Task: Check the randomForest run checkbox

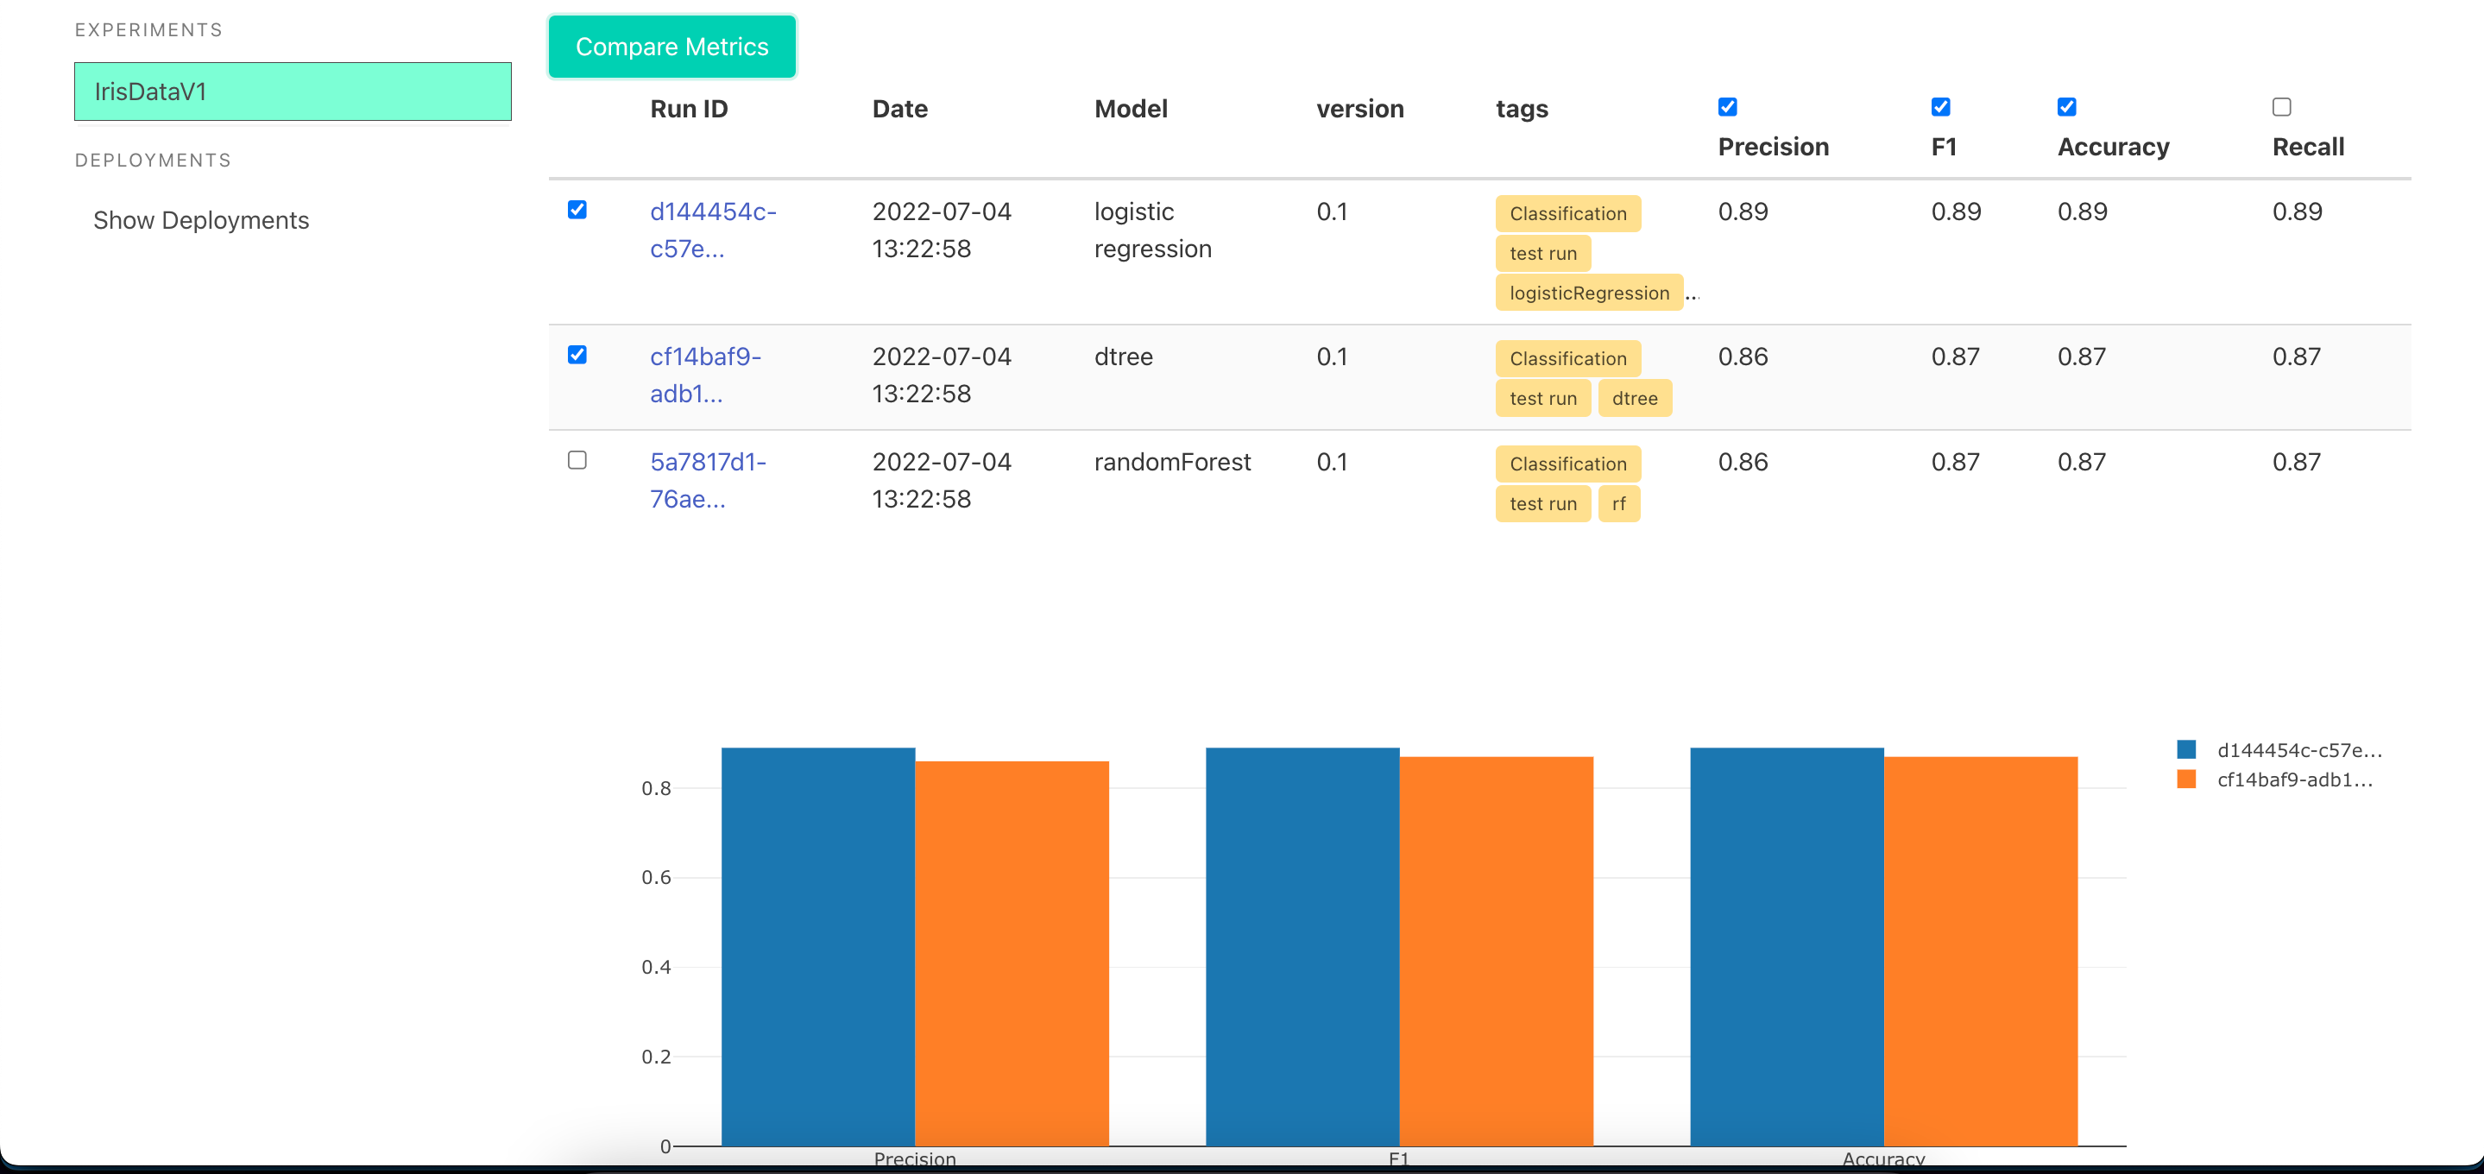Action: pyautogui.click(x=577, y=459)
